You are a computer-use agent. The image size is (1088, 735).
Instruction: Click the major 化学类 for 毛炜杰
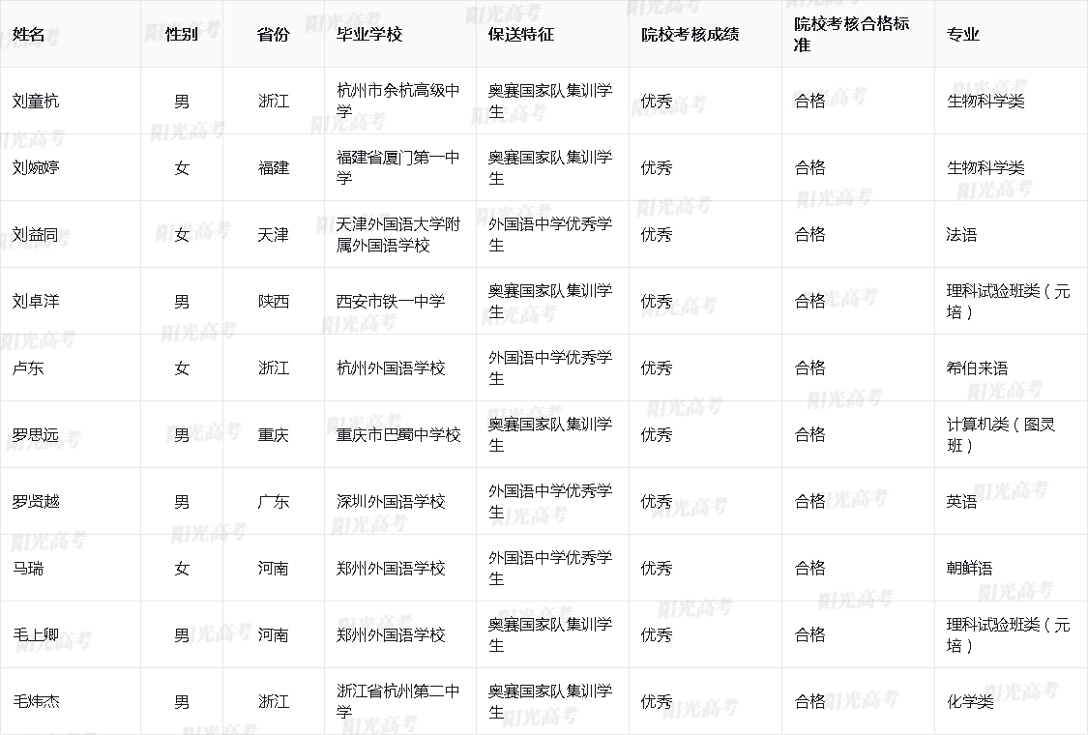pos(960,702)
